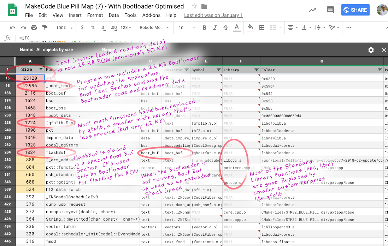This screenshot has width=388, height=246.
Task: Star this spreadsheet document
Action: [194, 6]
